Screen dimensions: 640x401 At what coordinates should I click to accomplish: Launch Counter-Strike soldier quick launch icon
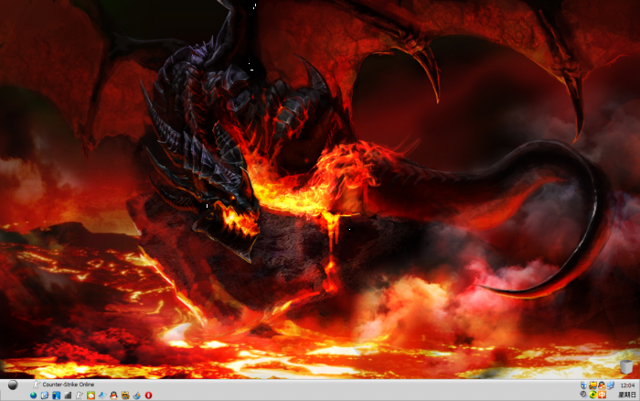coord(80,396)
